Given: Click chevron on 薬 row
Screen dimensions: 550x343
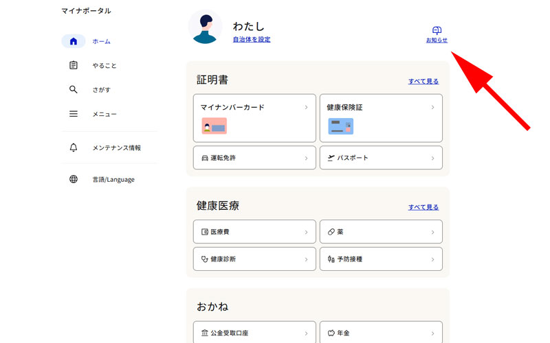Looking at the screenshot, I should point(432,232).
